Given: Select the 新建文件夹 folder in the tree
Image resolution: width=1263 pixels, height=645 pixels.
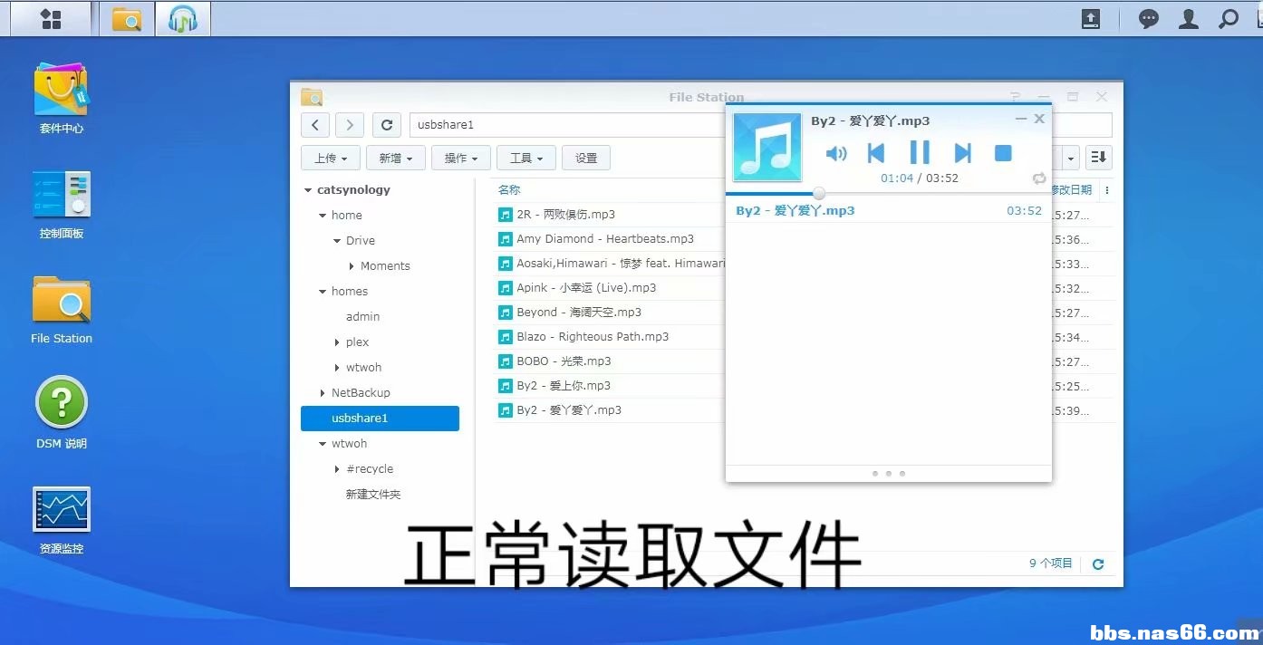Looking at the screenshot, I should pyautogui.click(x=373, y=495).
